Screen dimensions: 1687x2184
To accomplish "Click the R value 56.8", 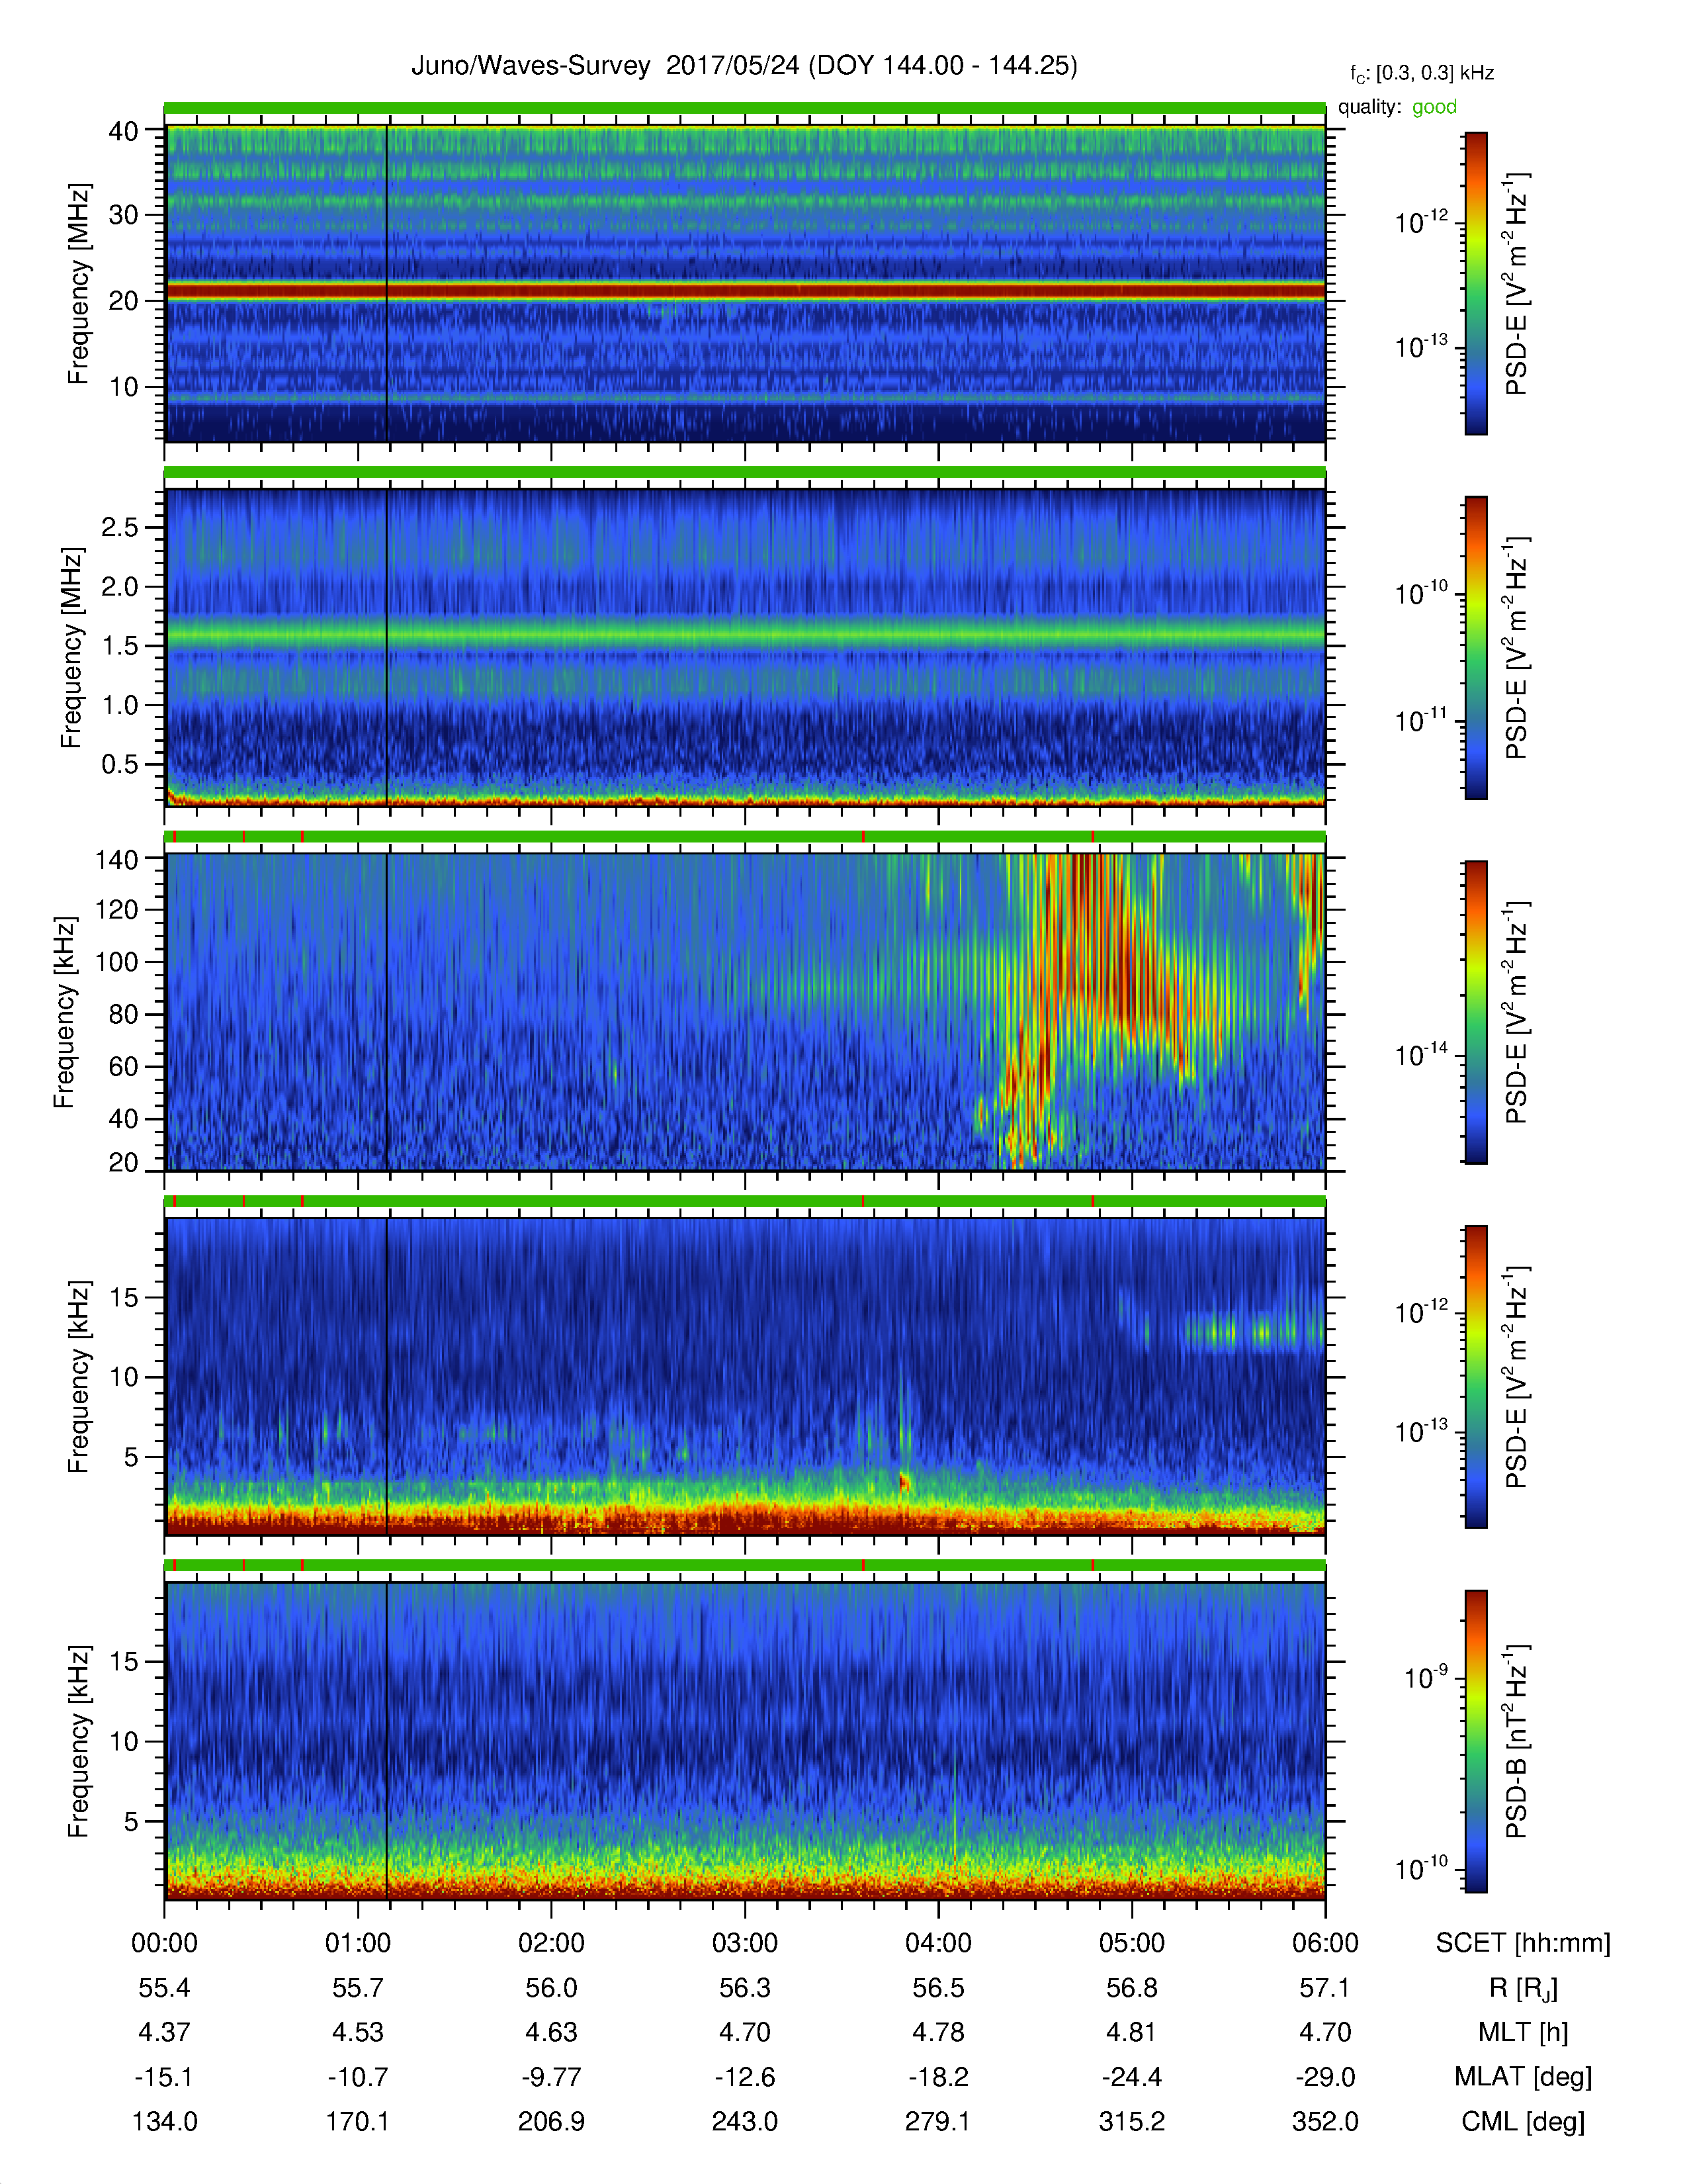I will (x=1131, y=1988).
